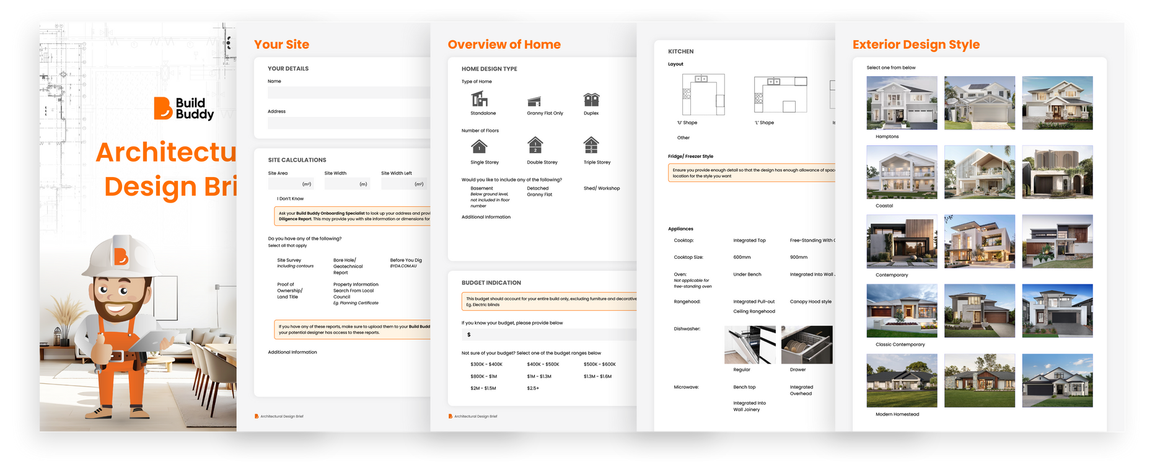Screen dimensions: 1160x462
Task: Choose the 'Integrated Overhead' microwave option
Action: [802, 390]
